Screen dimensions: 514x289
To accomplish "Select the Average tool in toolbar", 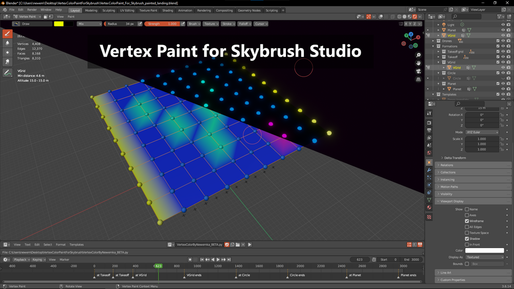I will [8, 52].
